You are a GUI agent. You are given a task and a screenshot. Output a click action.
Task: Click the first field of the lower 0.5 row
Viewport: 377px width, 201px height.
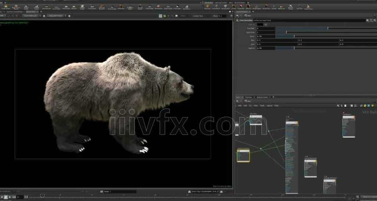[x=277, y=44]
